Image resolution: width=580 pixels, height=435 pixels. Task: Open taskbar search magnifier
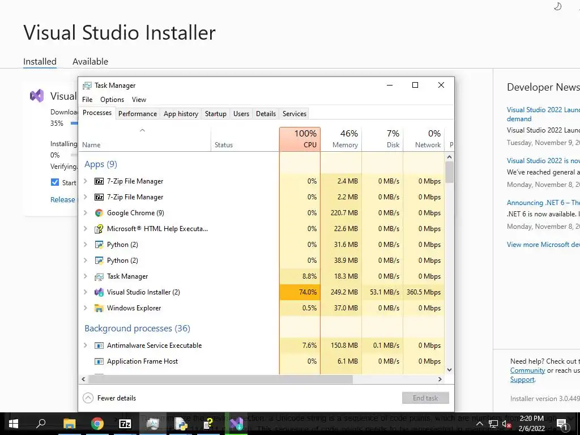pyautogui.click(x=41, y=424)
